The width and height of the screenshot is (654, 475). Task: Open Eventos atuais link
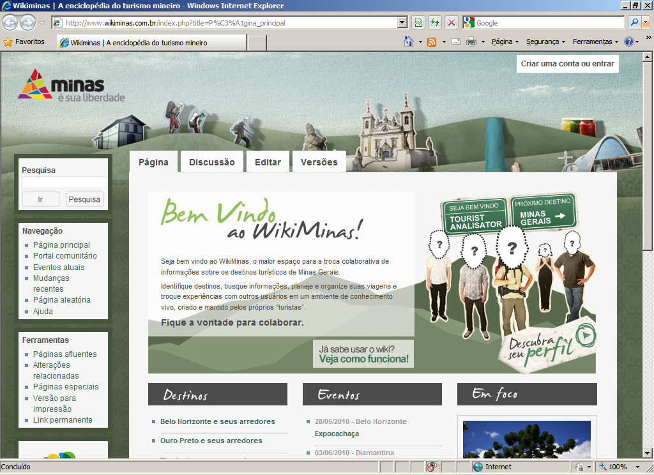59,268
